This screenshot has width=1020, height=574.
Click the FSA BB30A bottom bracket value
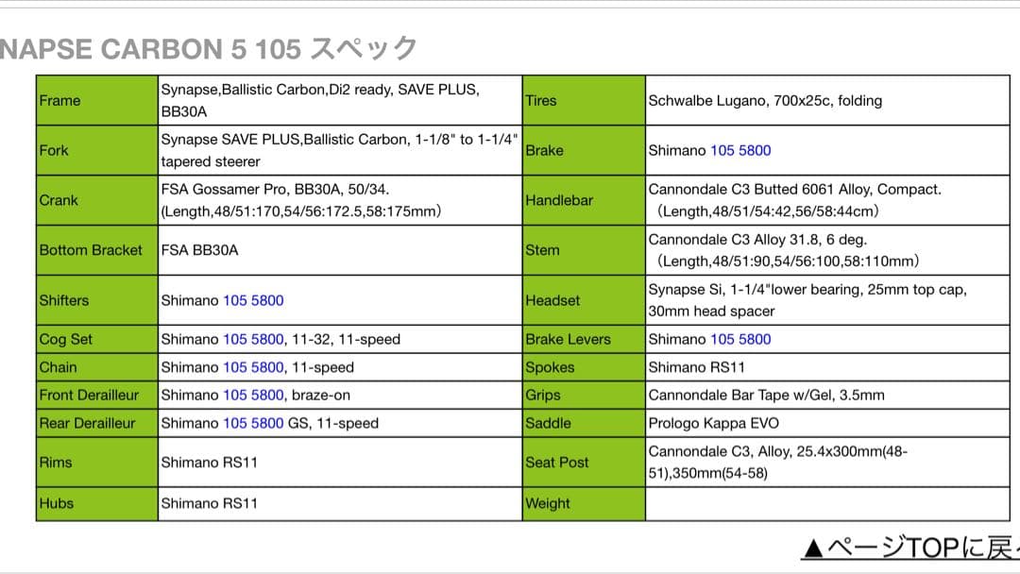[199, 250]
